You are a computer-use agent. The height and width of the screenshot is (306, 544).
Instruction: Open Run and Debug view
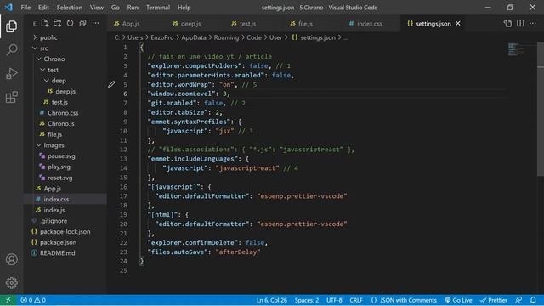tap(11, 74)
